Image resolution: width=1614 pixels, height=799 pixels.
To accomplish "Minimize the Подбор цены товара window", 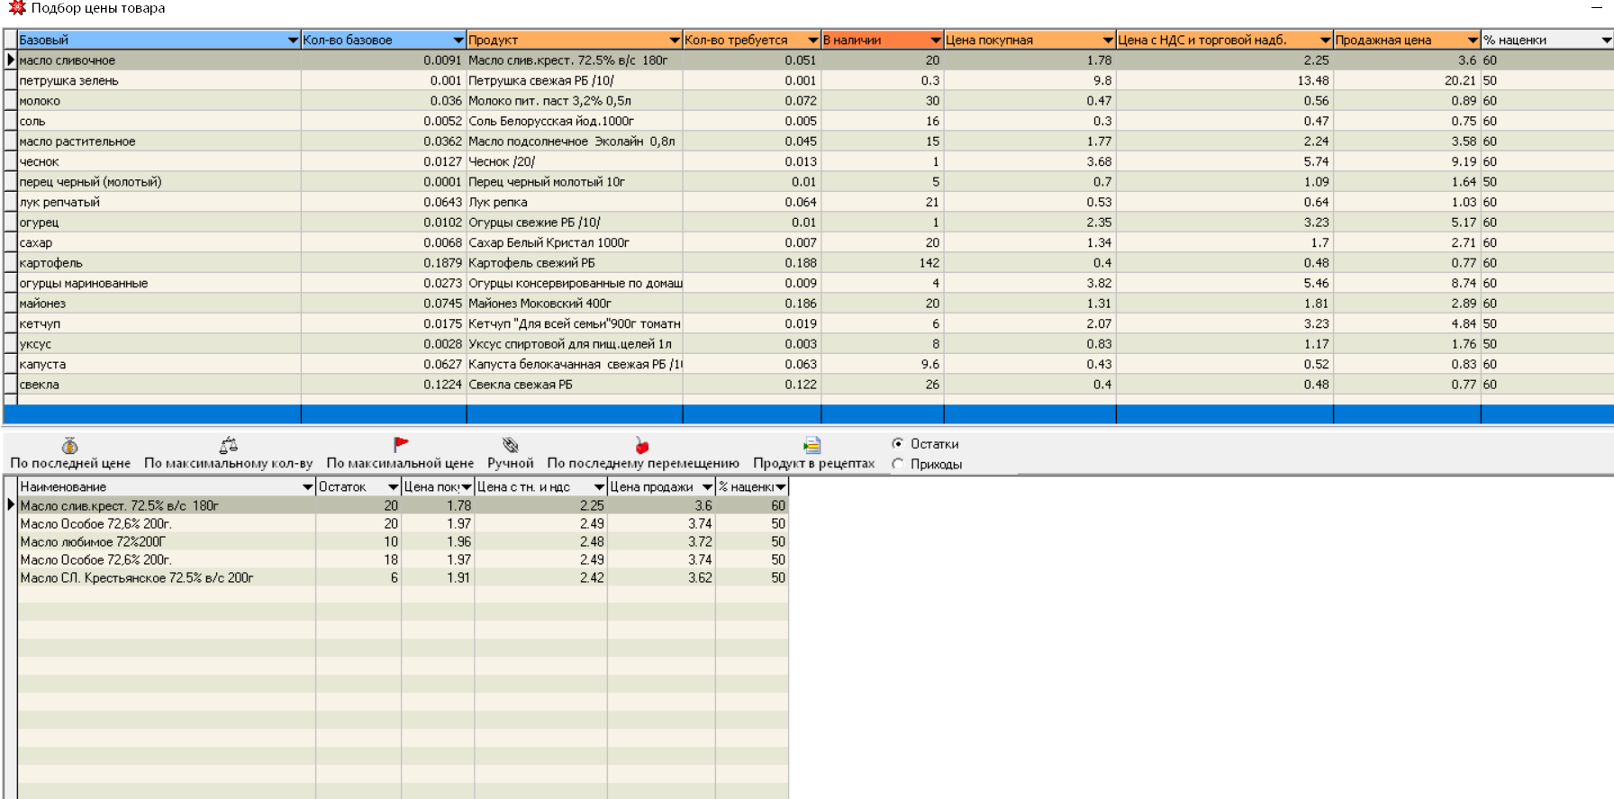I will [x=1596, y=8].
